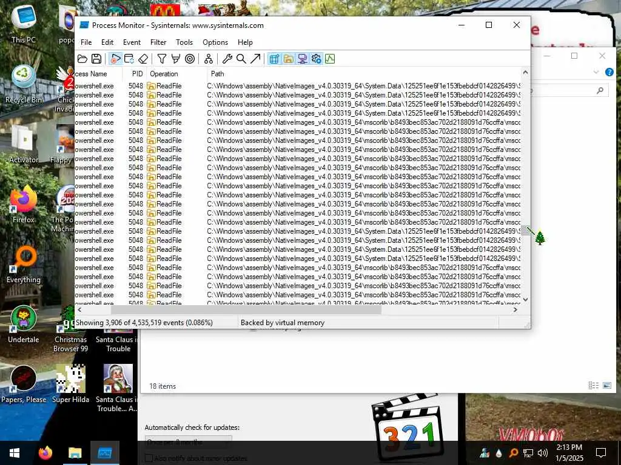Open the Filter dialog funnel icon
Image resolution: width=621 pixels, height=465 pixels.
pos(161,59)
